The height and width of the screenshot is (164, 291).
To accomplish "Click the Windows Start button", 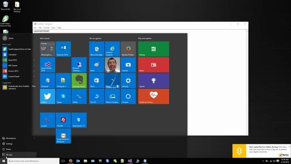I will 4,161.
